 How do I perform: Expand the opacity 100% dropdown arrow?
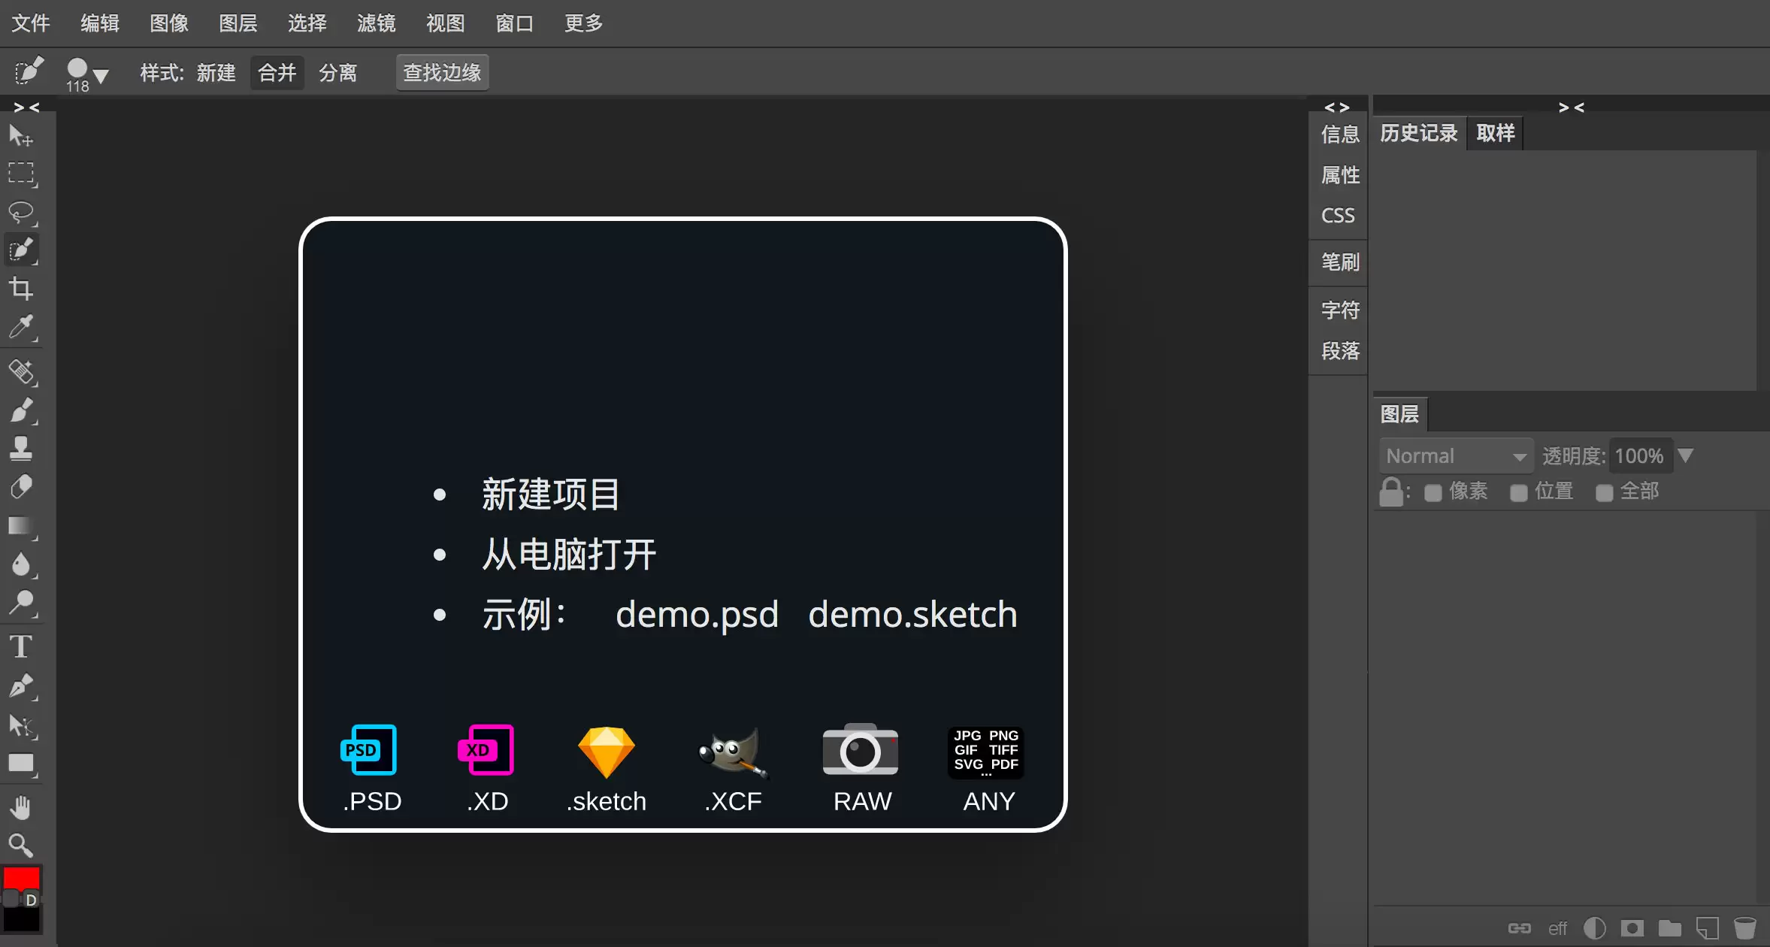coord(1686,455)
